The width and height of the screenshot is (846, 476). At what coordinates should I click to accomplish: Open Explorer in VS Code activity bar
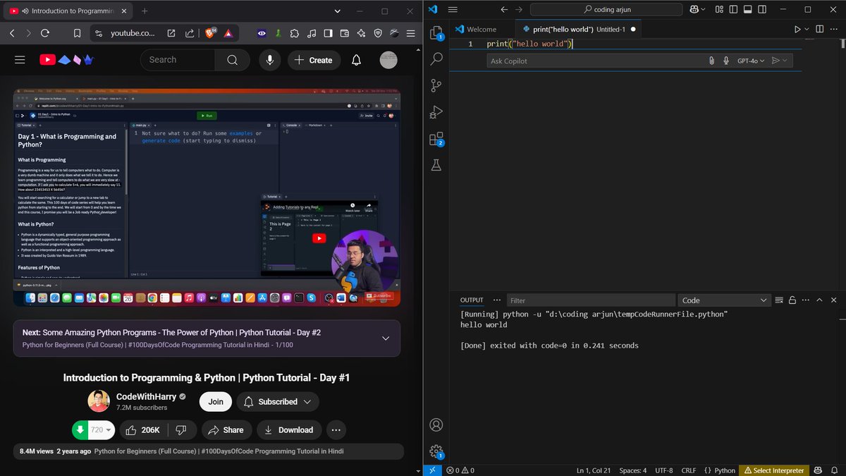(x=436, y=33)
